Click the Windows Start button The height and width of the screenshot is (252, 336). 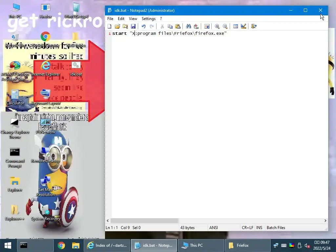pyautogui.click(x=8, y=245)
